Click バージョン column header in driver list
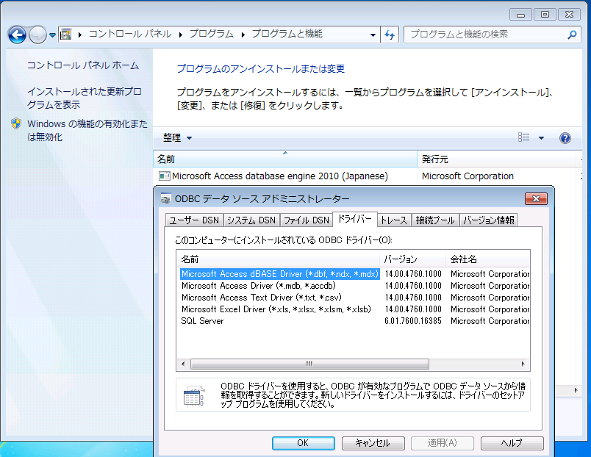This screenshot has height=457, width=591. click(413, 259)
